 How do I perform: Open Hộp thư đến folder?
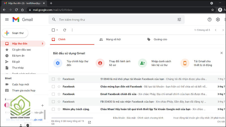[x=23, y=43]
